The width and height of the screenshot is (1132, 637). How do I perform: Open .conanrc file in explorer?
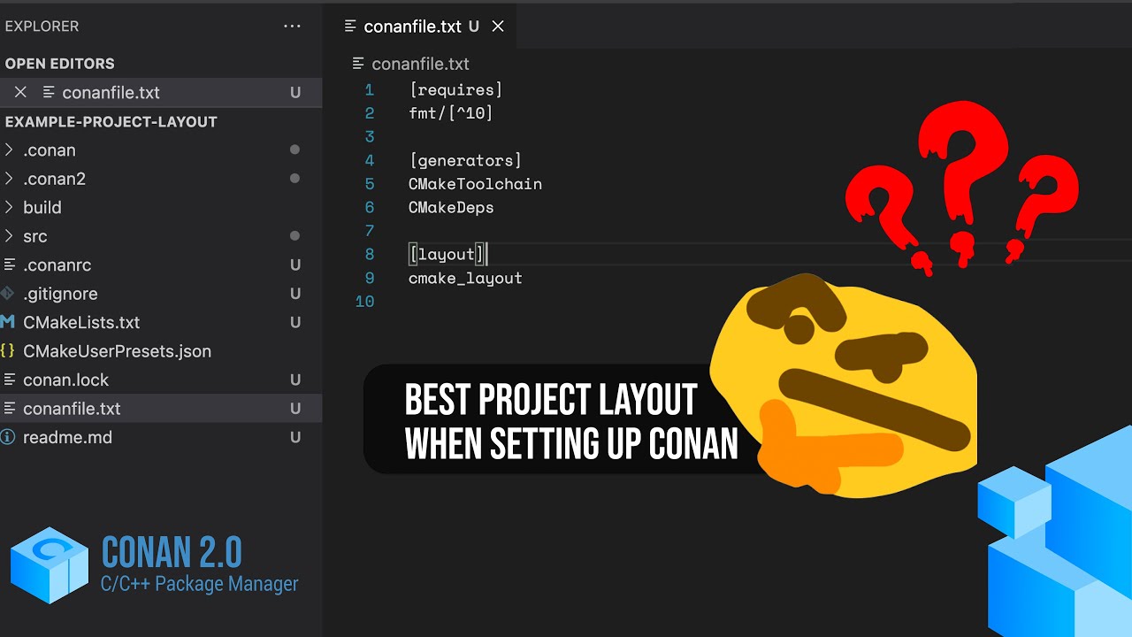[x=57, y=265]
